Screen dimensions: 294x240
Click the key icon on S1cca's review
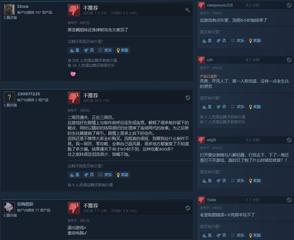point(188,10)
